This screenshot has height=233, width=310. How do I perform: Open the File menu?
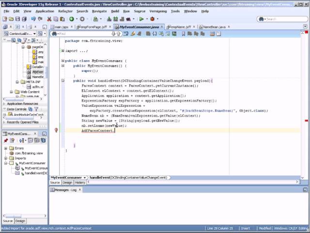pyautogui.click(x=6, y=11)
